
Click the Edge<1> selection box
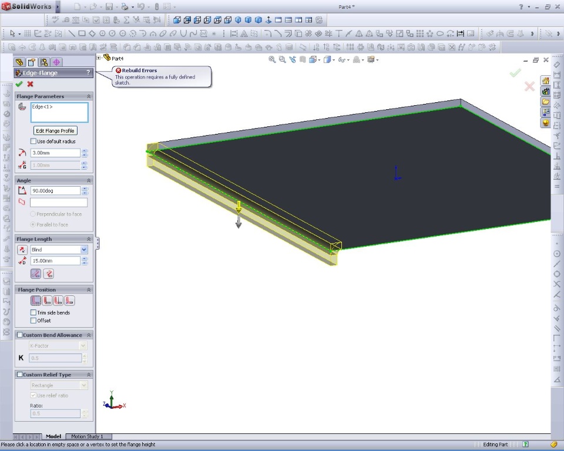(59, 113)
